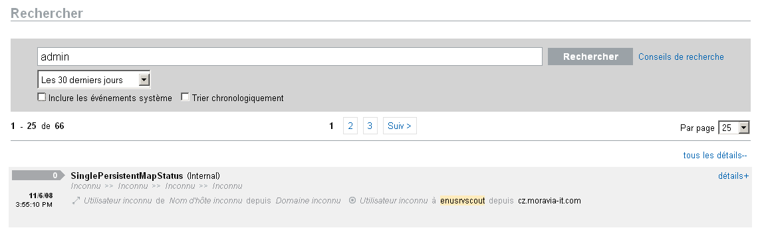Image resolution: width=760 pixels, height=252 pixels.
Task: Toggle Trier chronologiquement checkbox
Action: click(185, 97)
